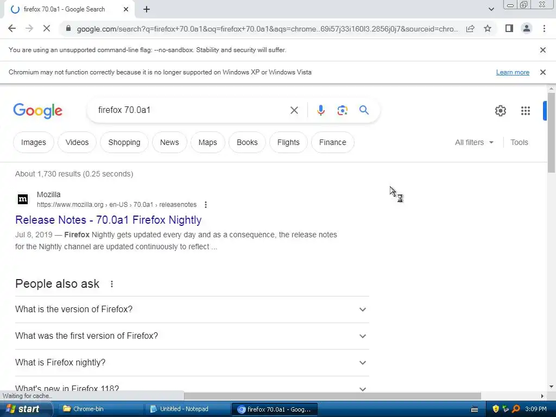The width and height of the screenshot is (556, 417).
Task: Start voice search with microphone
Action: pos(320,110)
